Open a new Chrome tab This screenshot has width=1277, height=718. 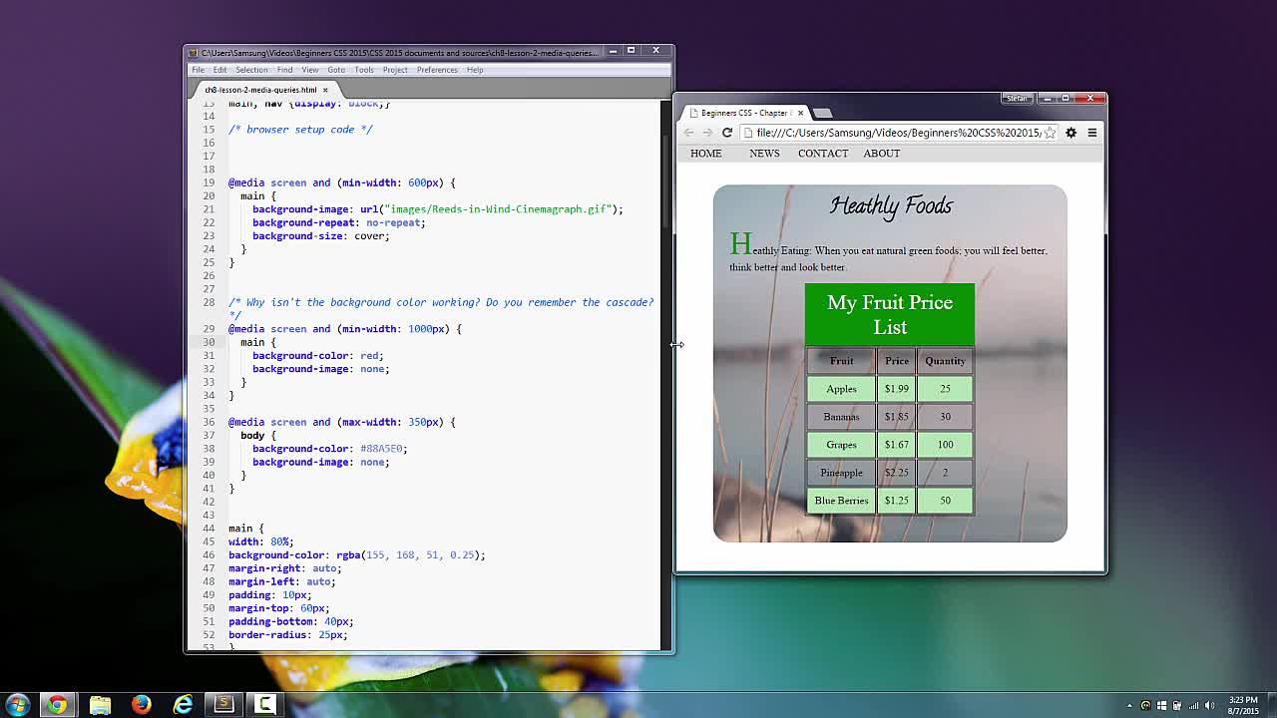(822, 113)
